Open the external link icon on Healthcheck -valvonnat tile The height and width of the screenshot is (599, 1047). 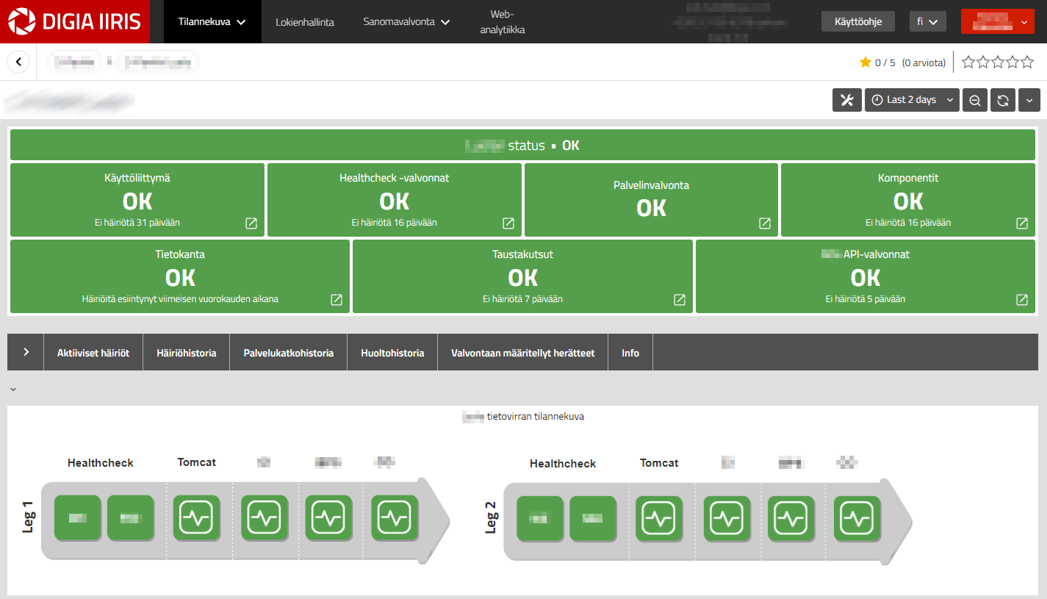(x=508, y=223)
